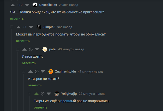Click YojigKorjig's avatar picture
Viewport: 163px width, 111px height.
click(x=57, y=94)
